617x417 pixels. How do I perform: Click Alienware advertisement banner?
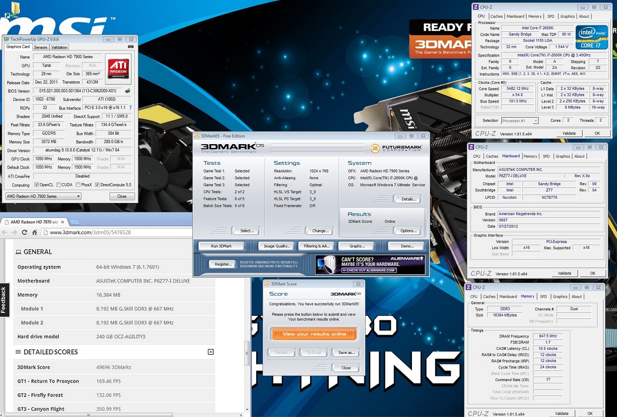[370, 264]
